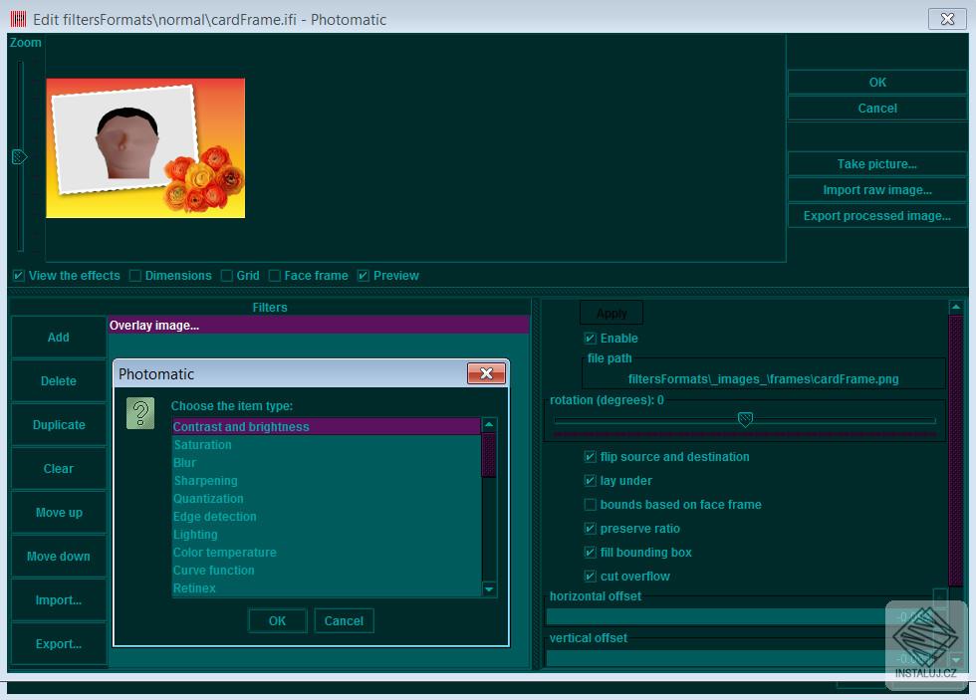Click the Photomatic app icon in title bar
Image resolution: width=976 pixels, height=700 pixels.
pos(18,19)
